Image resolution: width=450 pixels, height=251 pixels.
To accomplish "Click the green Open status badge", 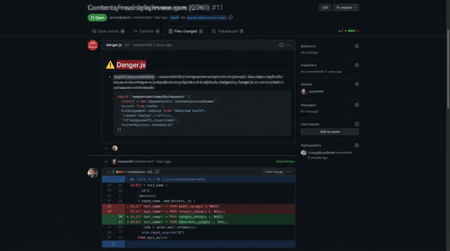I will click(x=97, y=18).
